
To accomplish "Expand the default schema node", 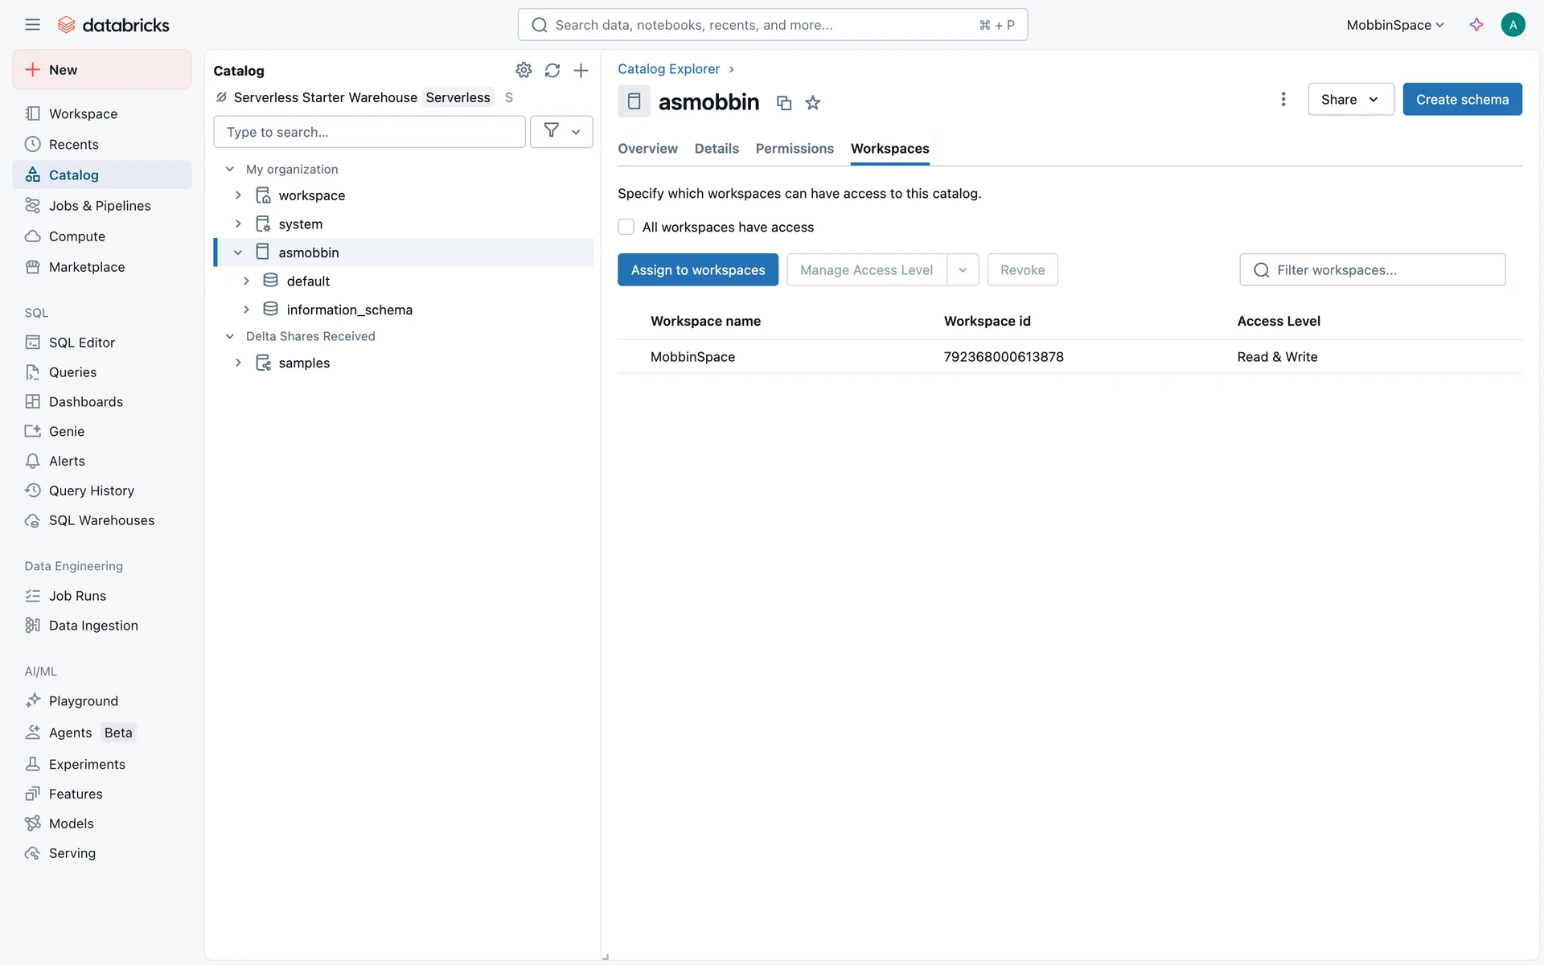I will [246, 281].
